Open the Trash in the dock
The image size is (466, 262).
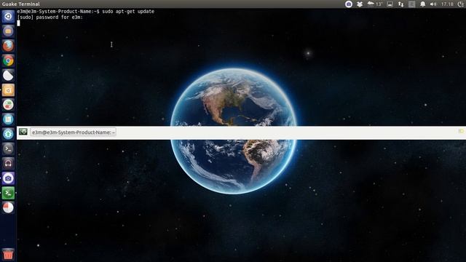8,255
